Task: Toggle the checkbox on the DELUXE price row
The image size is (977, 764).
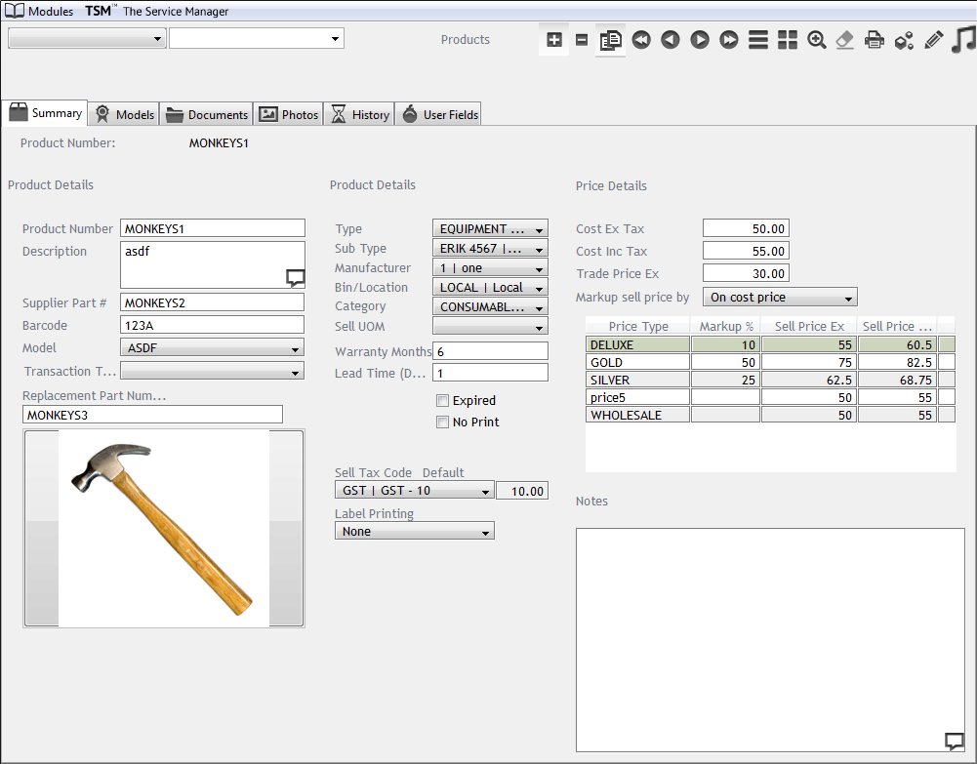Action: click(946, 344)
